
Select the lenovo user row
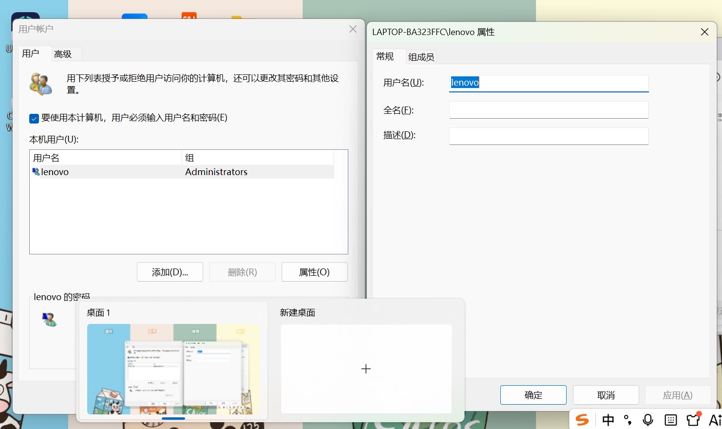[183, 172]
